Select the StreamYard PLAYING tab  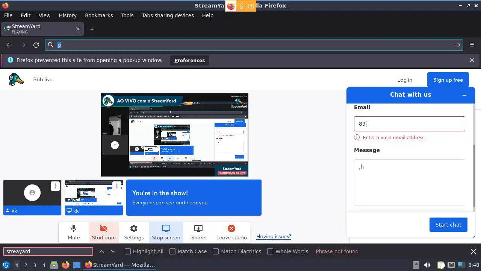click(42, 29)
